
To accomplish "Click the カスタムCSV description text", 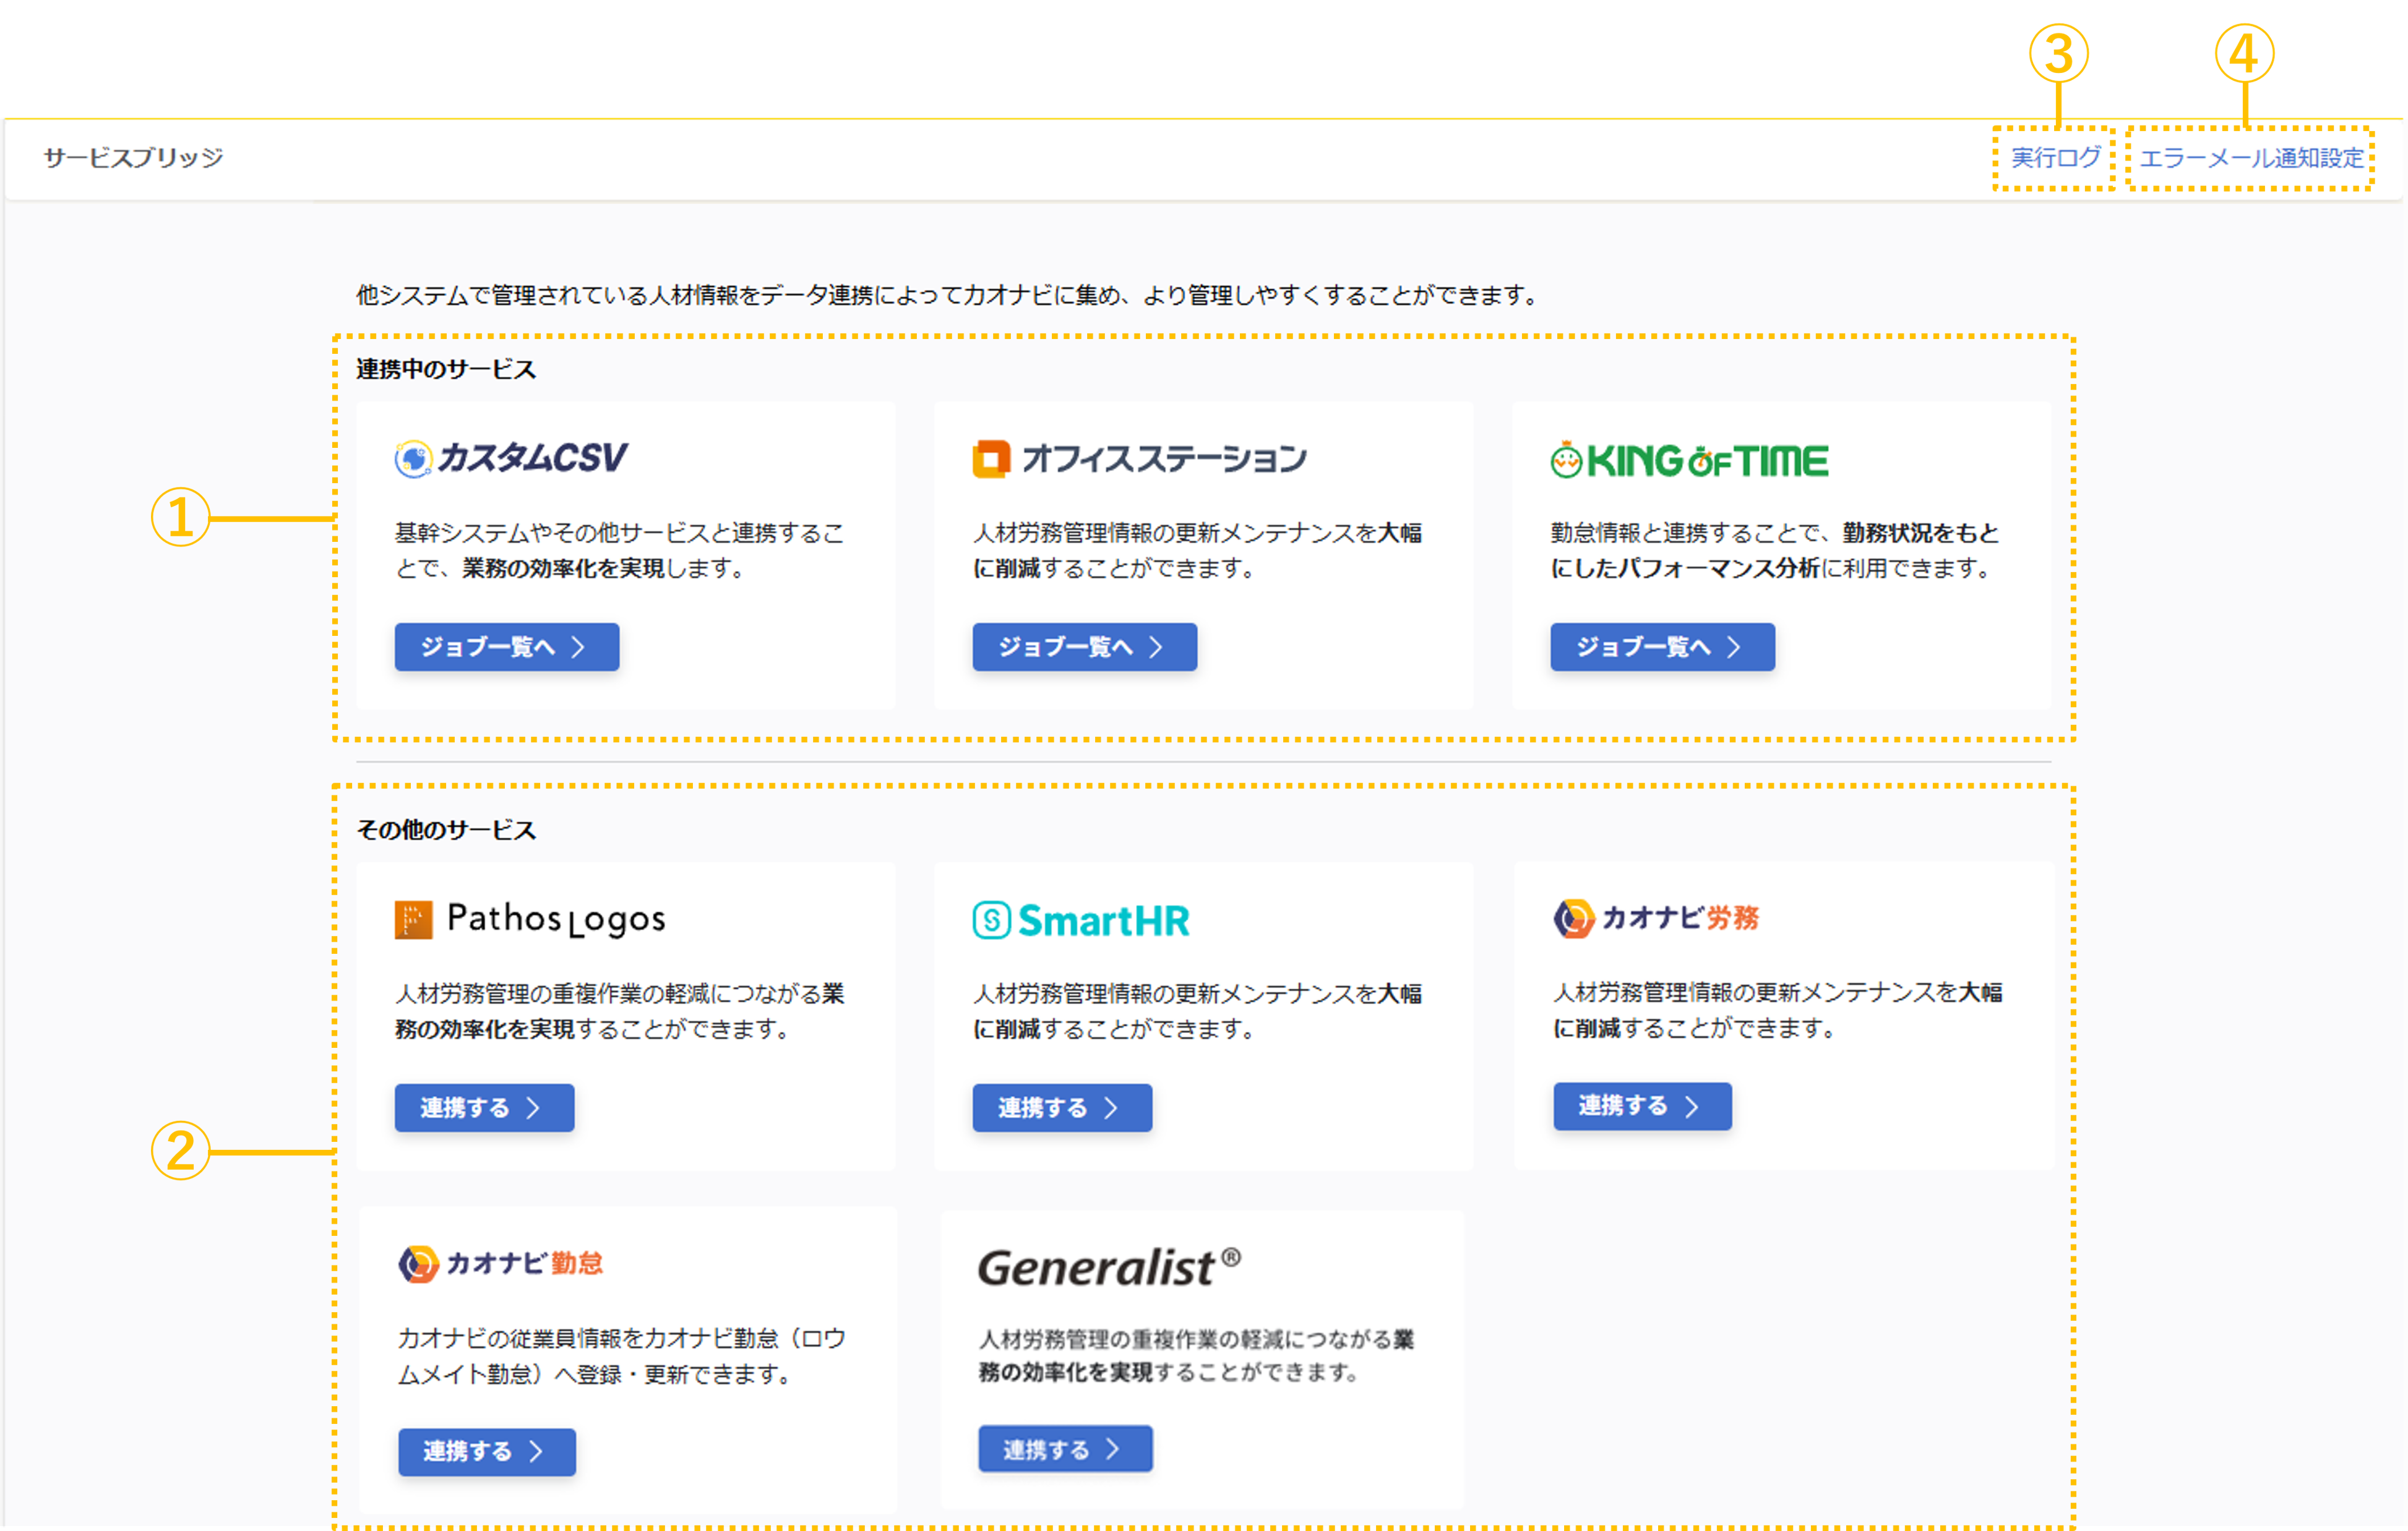I will tap(620, 550).
